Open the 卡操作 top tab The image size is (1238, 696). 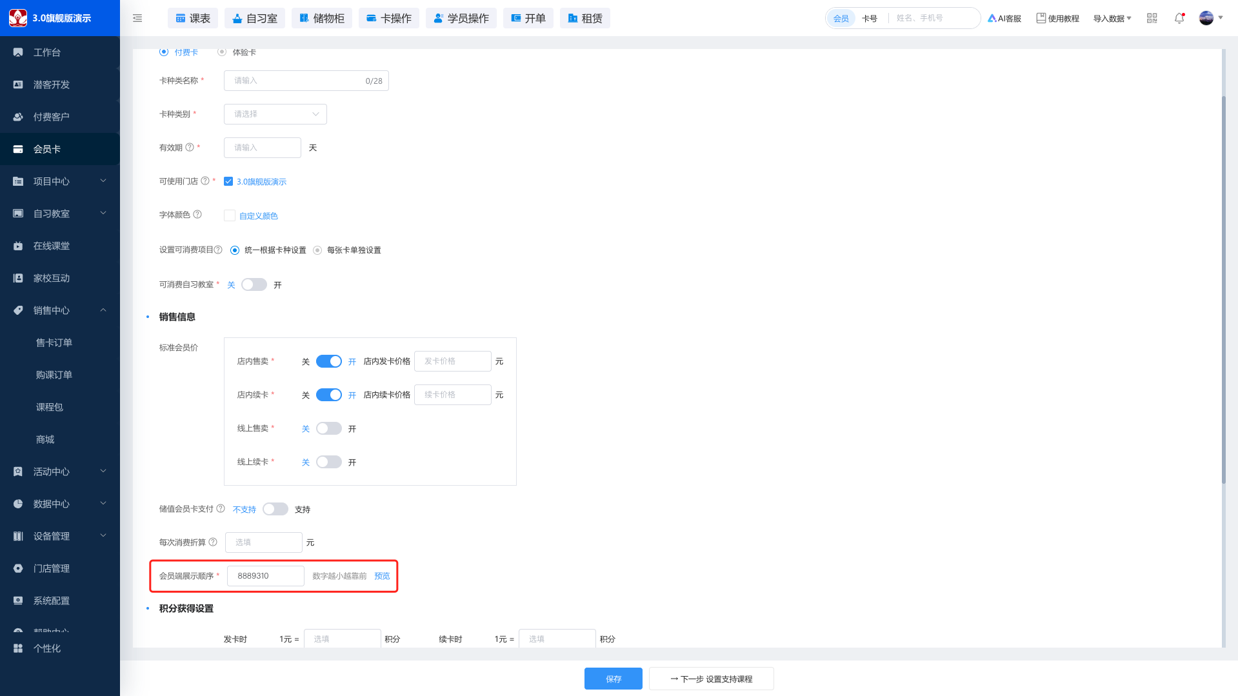[389, 18]
